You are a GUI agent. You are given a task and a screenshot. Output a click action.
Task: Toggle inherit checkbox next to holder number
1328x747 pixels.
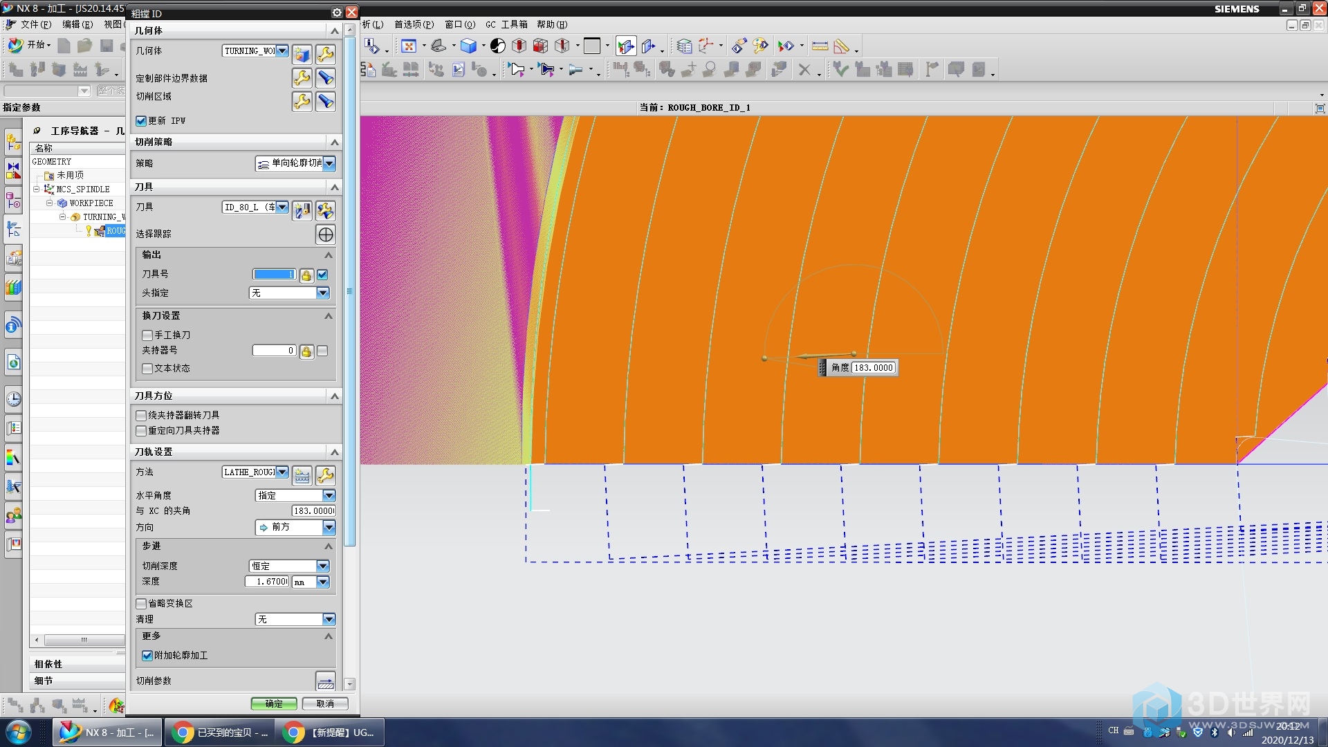click(322, 351)
